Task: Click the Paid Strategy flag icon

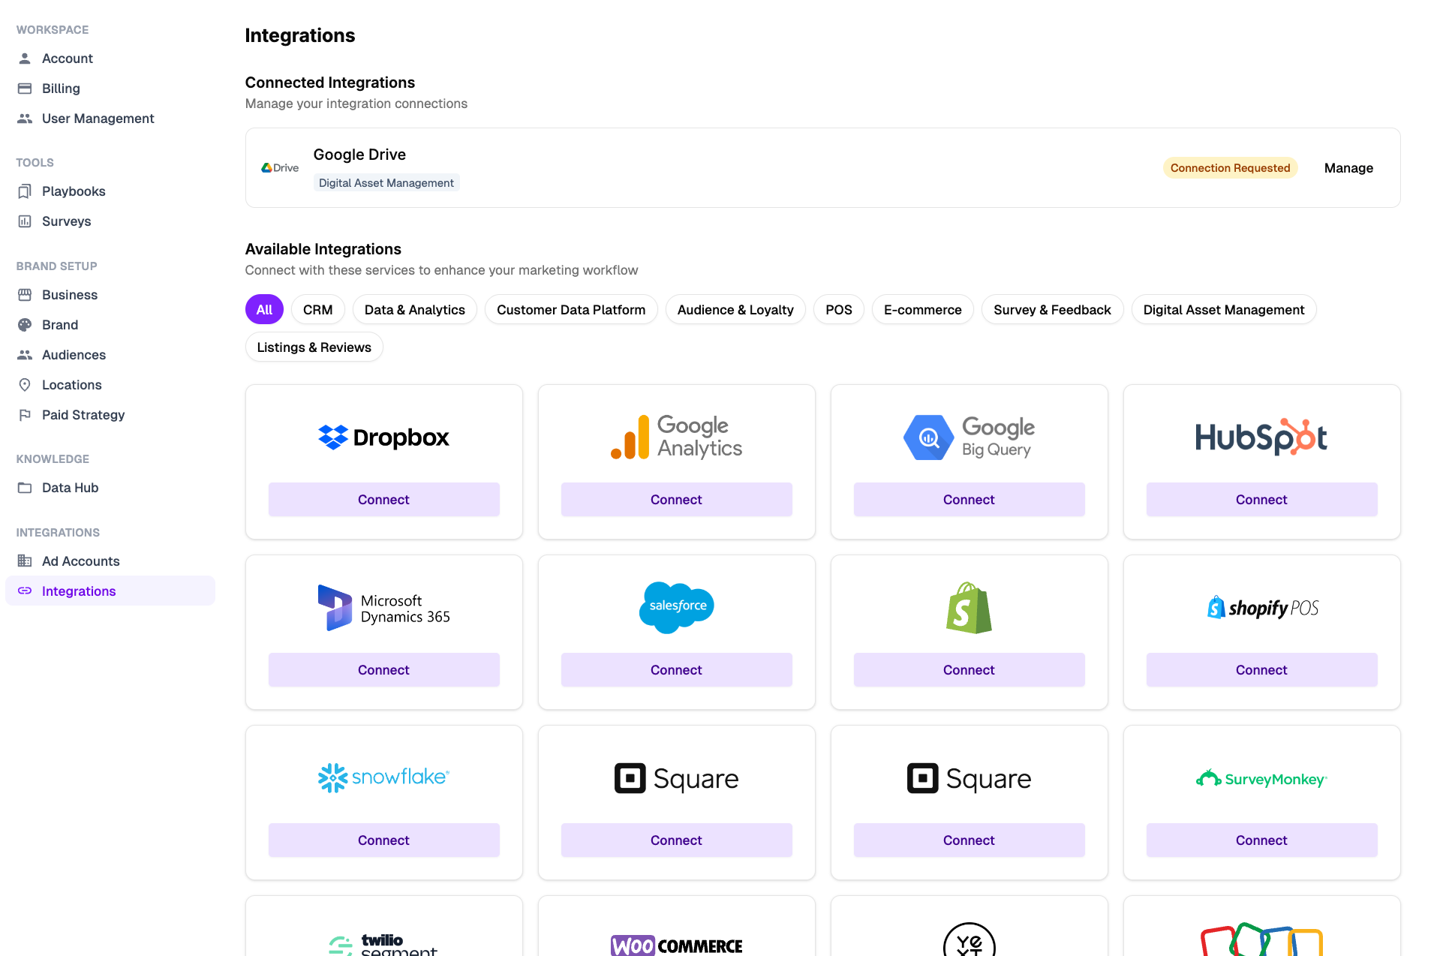Action: 25,415
